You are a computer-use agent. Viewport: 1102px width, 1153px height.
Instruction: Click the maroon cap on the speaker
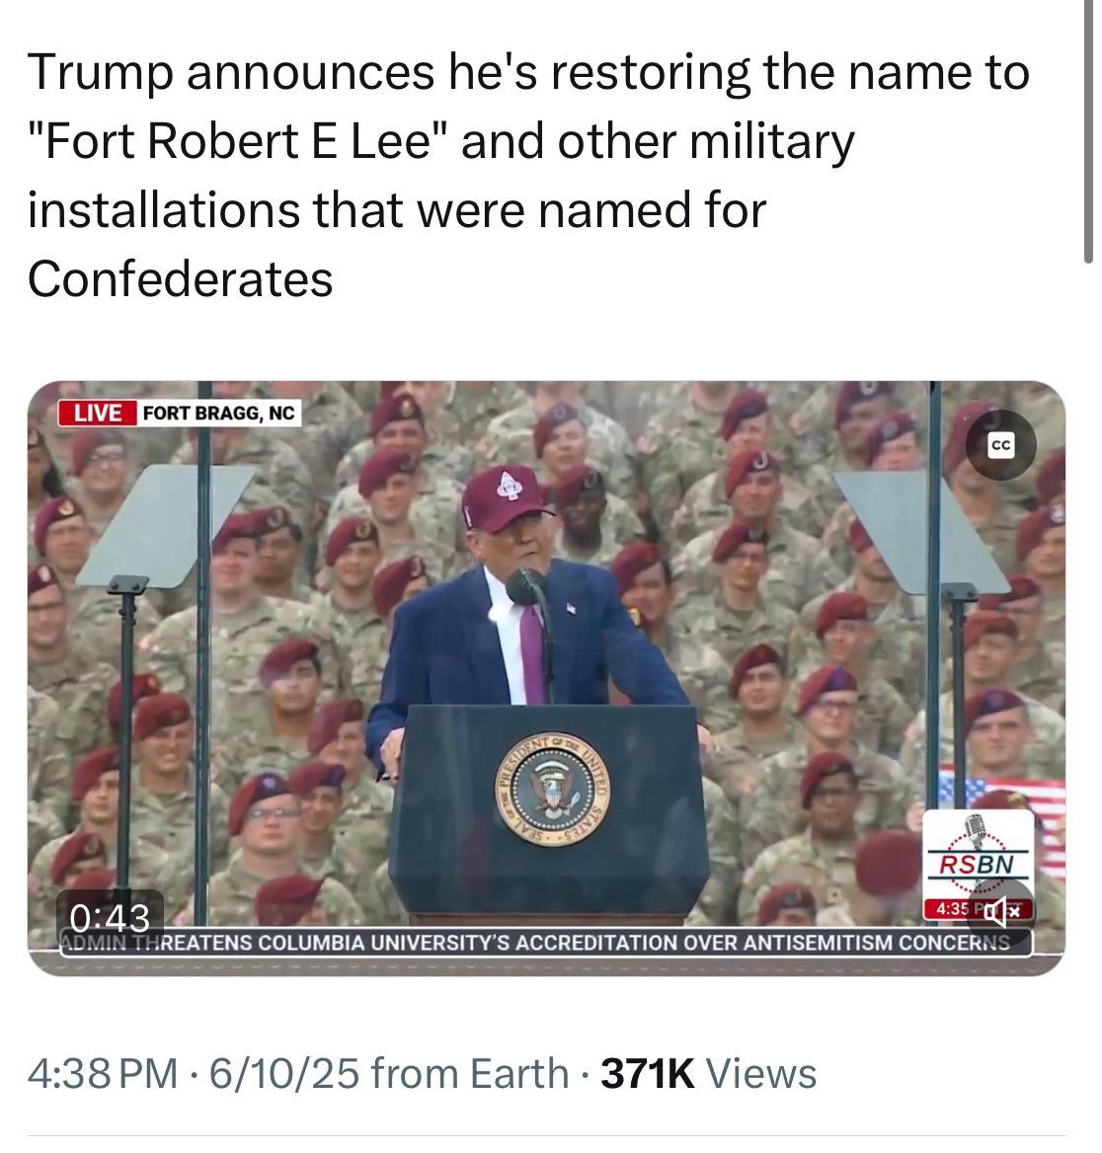point(506,499)
